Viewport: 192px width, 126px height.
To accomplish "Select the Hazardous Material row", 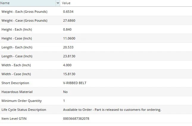I will coord(17,92).
